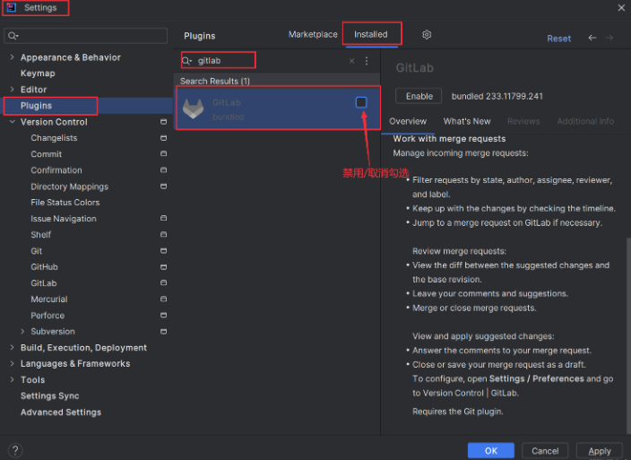This screenshot has width=631, height=460.
Task: Select the Confirmation settings item
Action: (56, 169)
